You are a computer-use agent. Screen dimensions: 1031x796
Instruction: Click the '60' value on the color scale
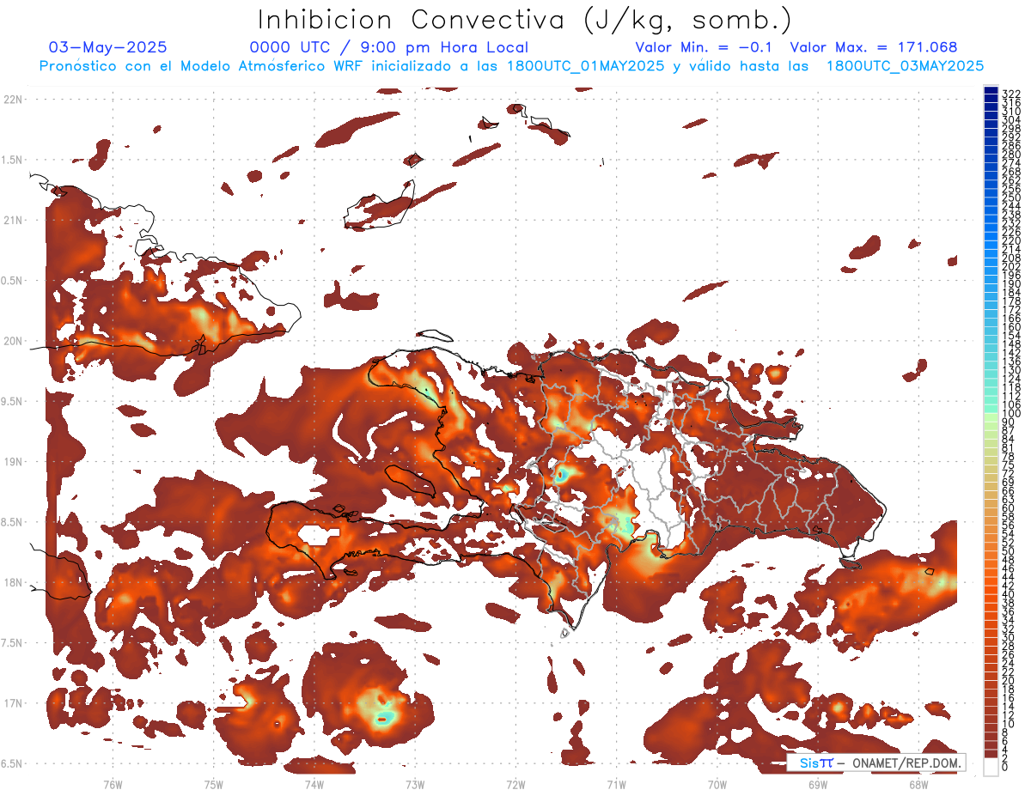pyautogui.click(x=1009, y=507)
